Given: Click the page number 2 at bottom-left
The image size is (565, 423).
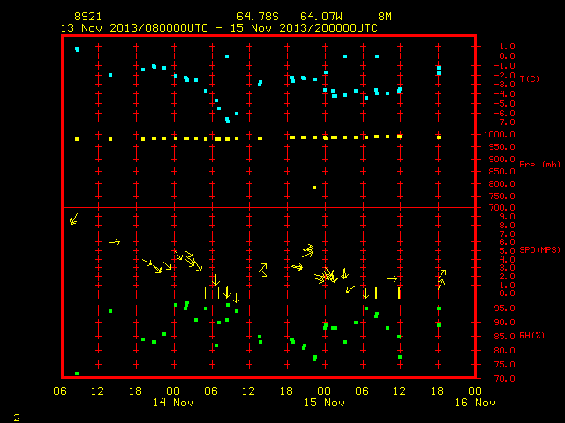Looking at the screenshot, I should 17,418.
